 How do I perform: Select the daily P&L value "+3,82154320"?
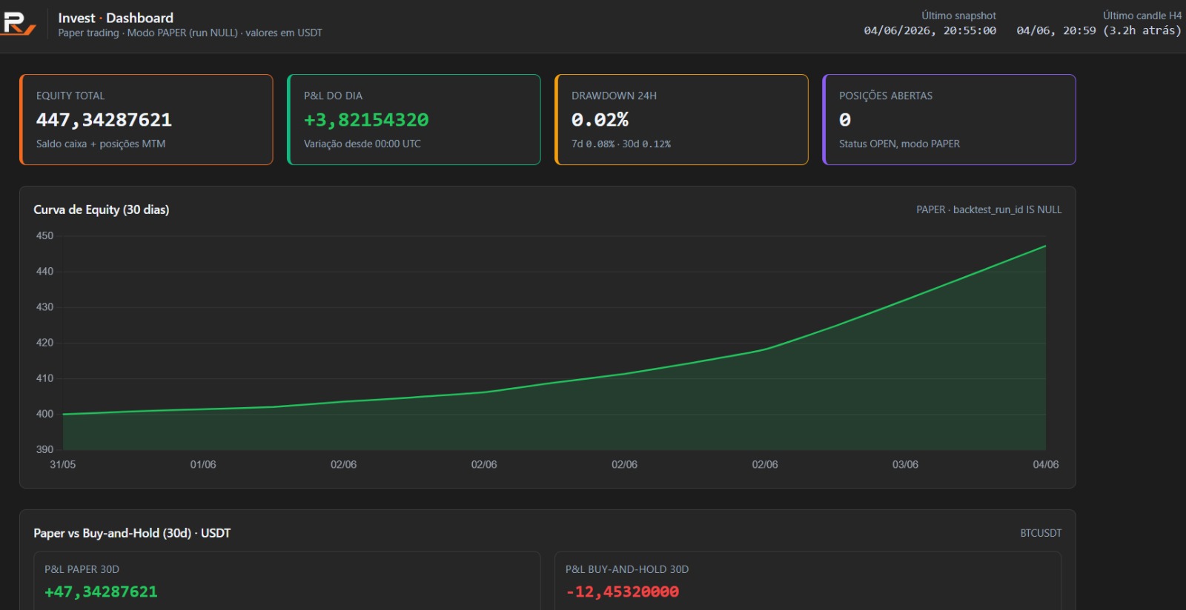click(366, 120)
